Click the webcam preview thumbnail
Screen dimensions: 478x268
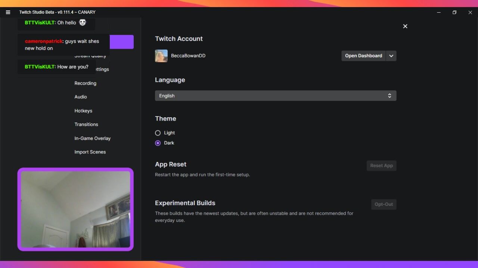[x=75, y=209]
